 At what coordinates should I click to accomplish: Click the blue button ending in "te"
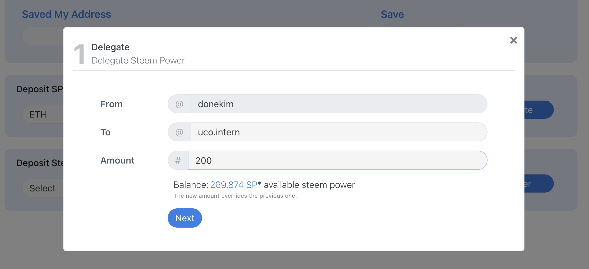[x=538, y=110]
